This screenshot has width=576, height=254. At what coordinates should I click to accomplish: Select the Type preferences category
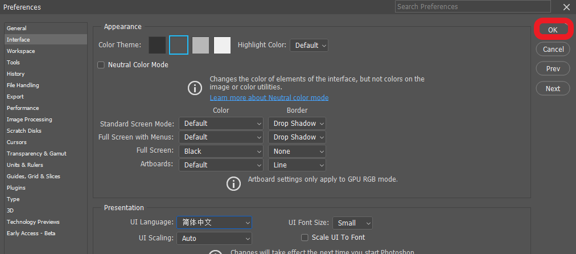click(46, 199)
